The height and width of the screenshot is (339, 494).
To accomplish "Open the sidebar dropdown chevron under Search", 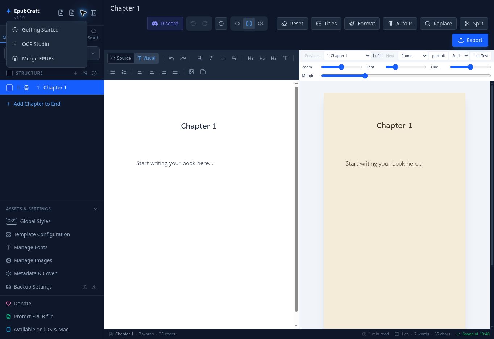I will [x=93, y=53].
